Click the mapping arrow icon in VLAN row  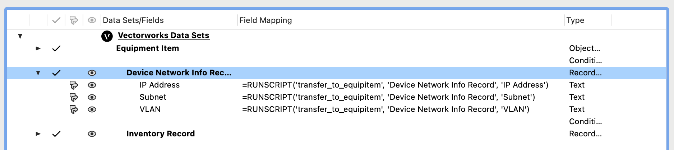(x=74, y=109)
